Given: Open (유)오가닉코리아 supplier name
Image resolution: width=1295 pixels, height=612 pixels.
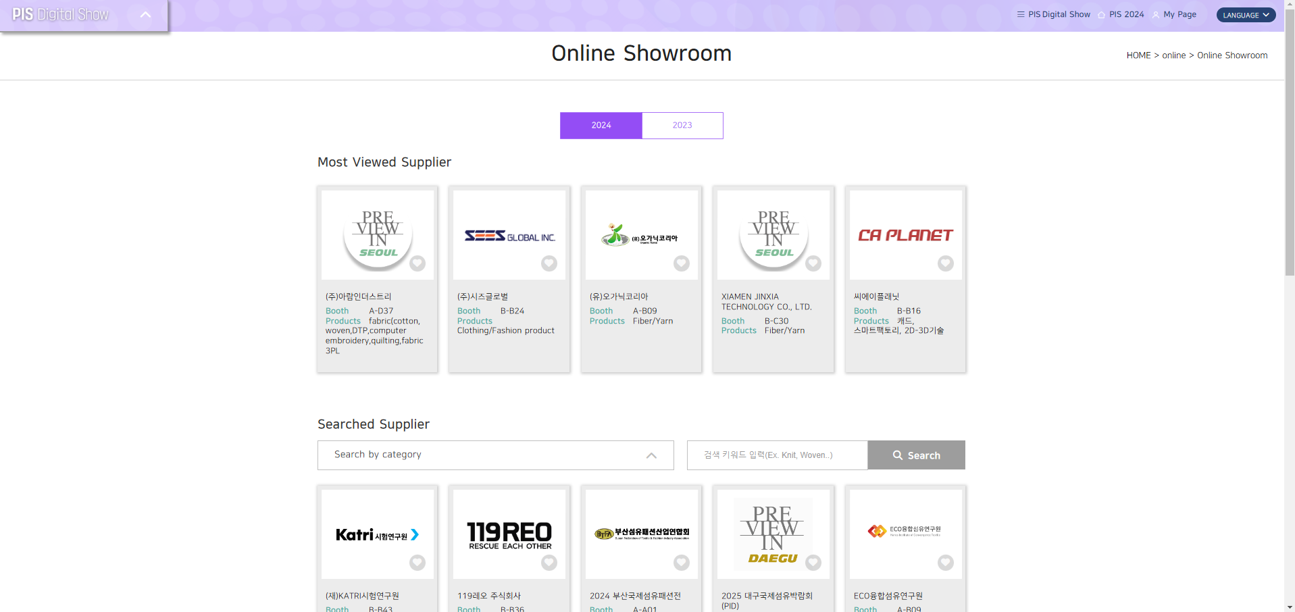Looking at the screenshot, I should tap(619, 297).
